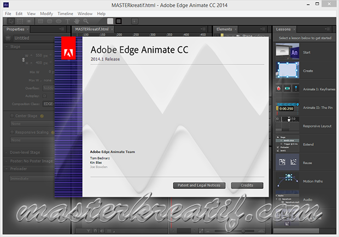Click the link width and height icon

pyautogui.click(x=24, y=60)
